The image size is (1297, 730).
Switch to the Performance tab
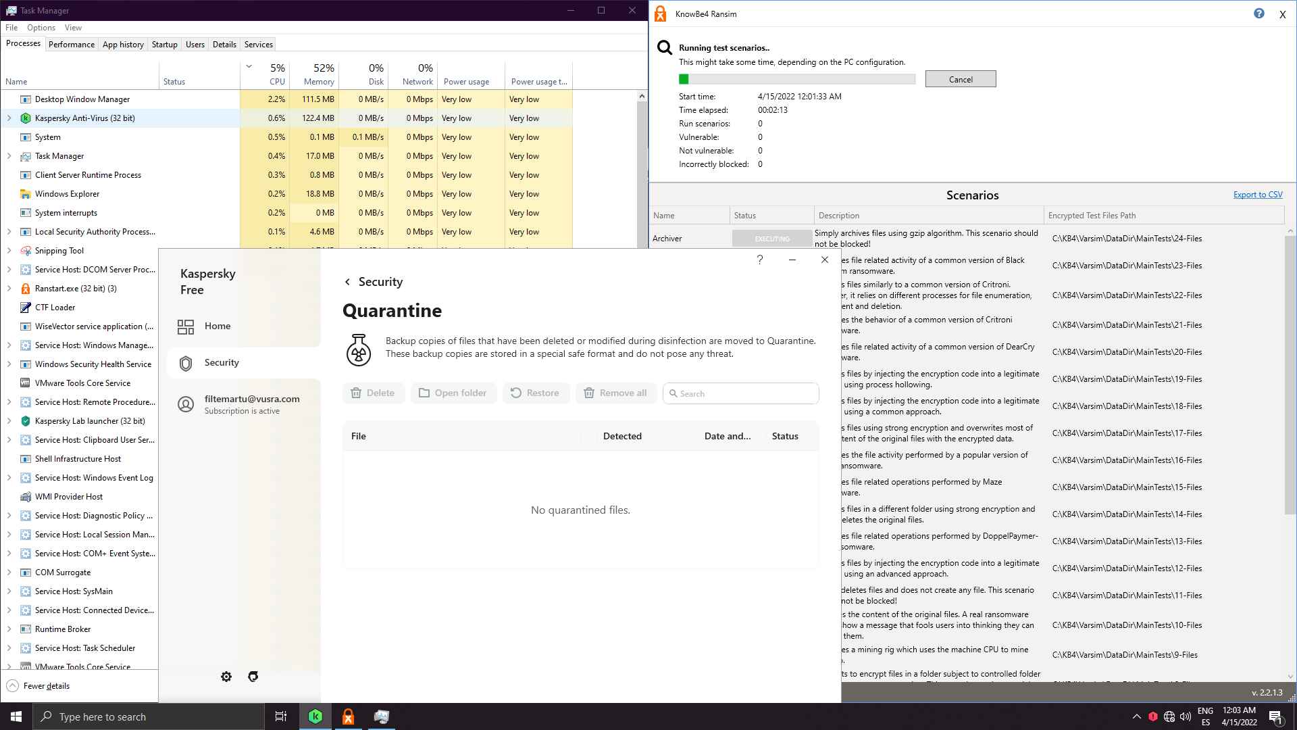pos(72,45)
